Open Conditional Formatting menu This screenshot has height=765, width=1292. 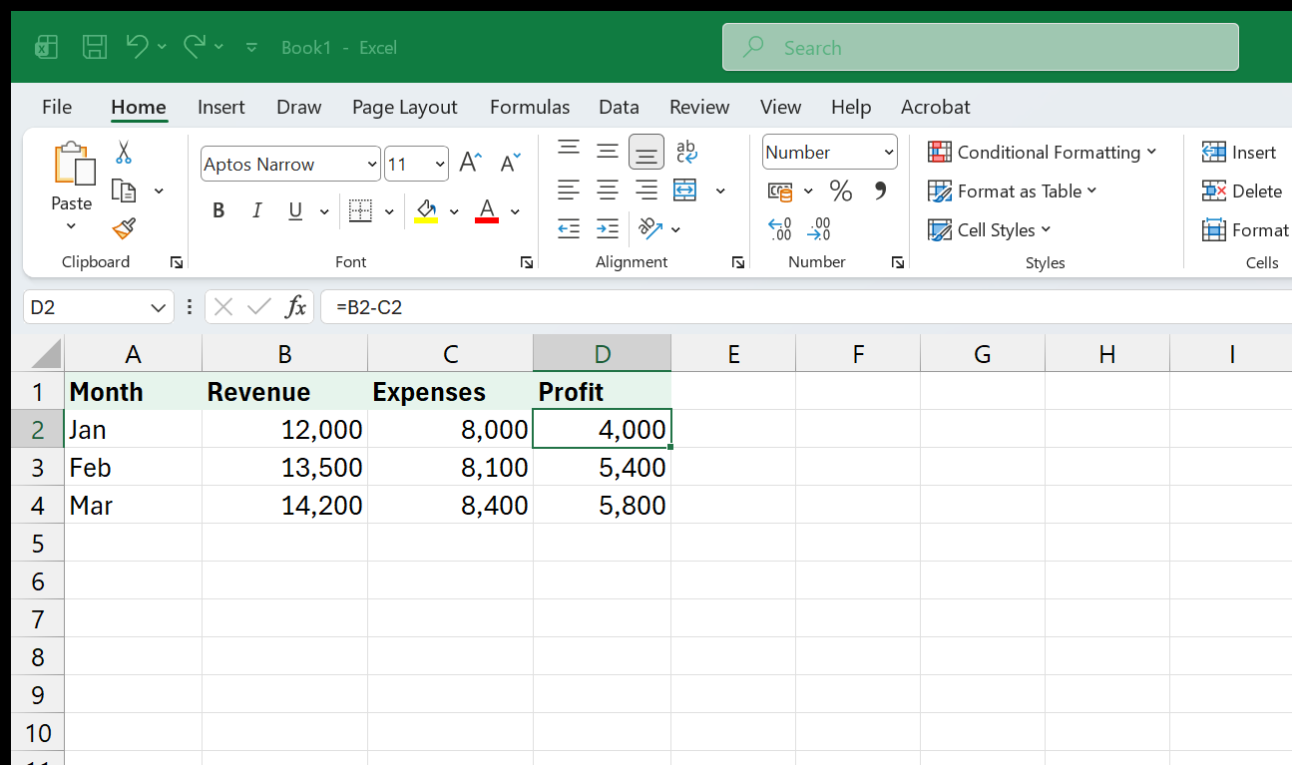pos(1042,152)
